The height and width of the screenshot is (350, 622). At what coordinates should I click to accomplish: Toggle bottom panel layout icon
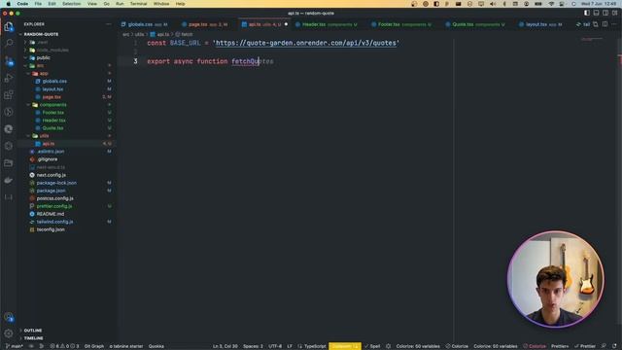(x=596, y=13)
